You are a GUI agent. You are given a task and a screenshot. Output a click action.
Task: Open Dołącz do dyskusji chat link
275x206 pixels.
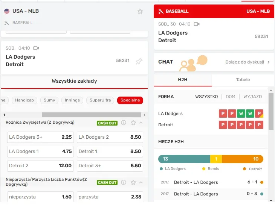click(244, 62)
